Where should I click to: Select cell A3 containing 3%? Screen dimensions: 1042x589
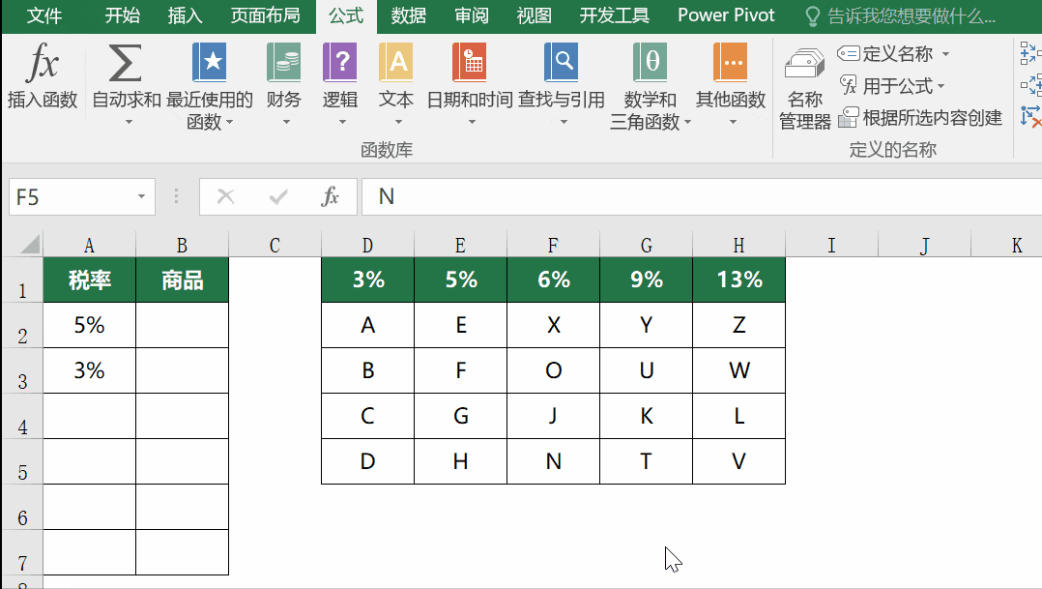(x=89, y=370)
